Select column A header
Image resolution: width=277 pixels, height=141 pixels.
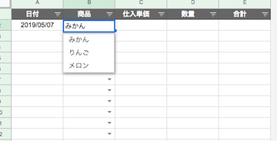tap(37, 3)
